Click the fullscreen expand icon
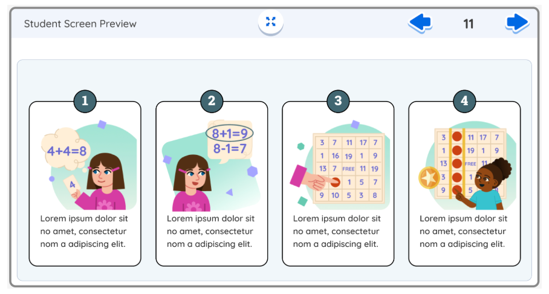This screenshot has height=294, width=549. pyautogui.click(x=271, y=22)
